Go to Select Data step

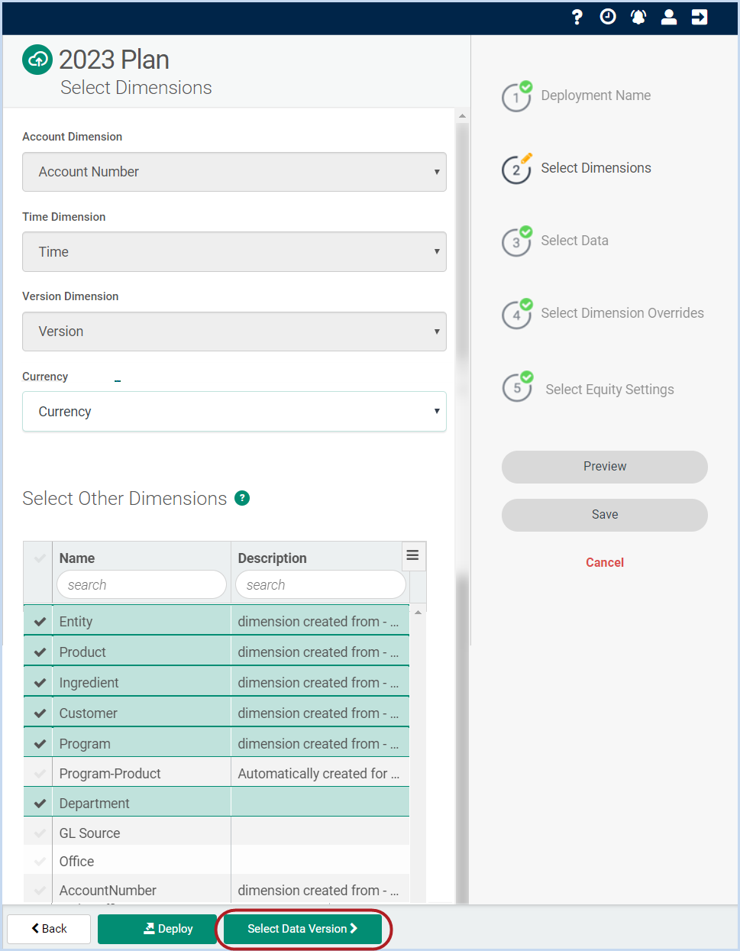tap(574, 241)
